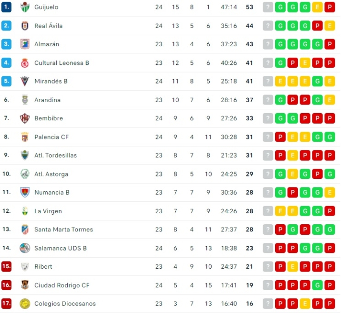Click the Guijuelo club crest icon

coord(25,7)
